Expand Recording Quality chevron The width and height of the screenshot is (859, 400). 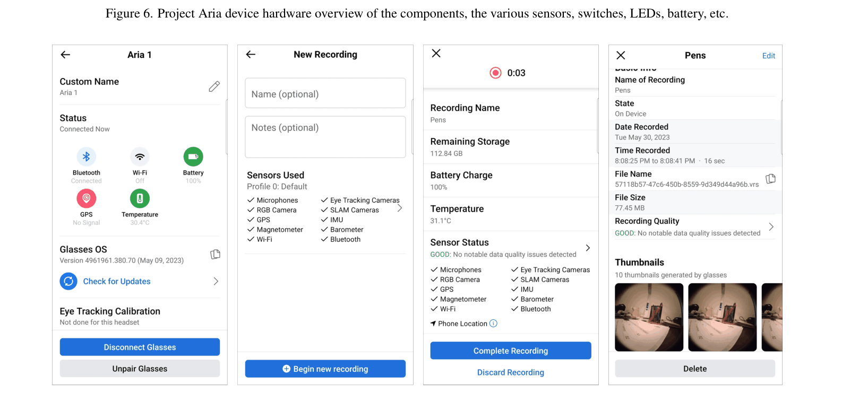[771, 227]
